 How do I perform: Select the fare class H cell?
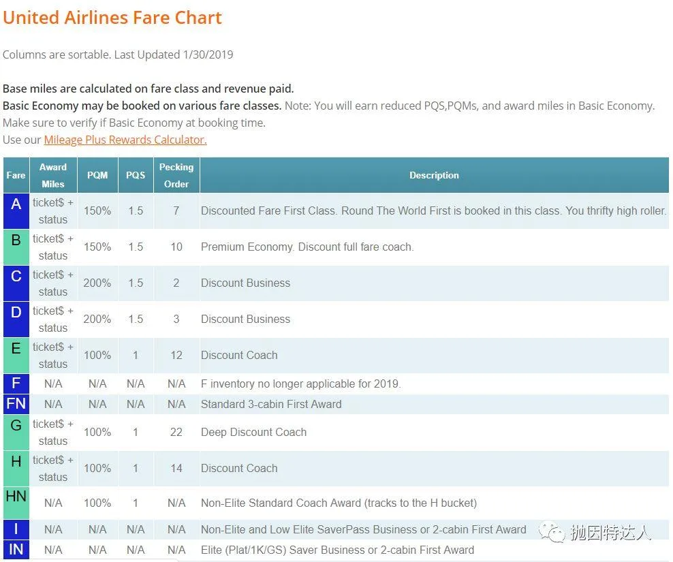[16, 468]
